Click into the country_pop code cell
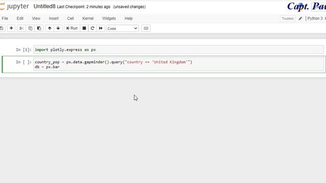The width and height of the screenshot is (326, 183). (x=178, y=65)
